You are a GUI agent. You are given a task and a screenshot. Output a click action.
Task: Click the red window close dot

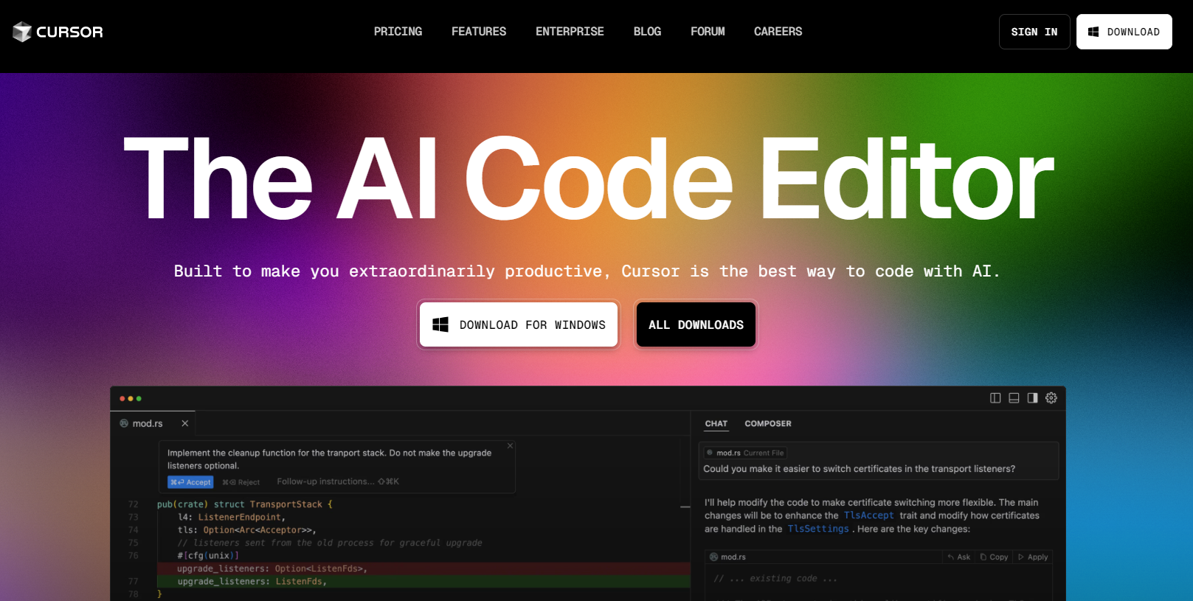(122, 399)
